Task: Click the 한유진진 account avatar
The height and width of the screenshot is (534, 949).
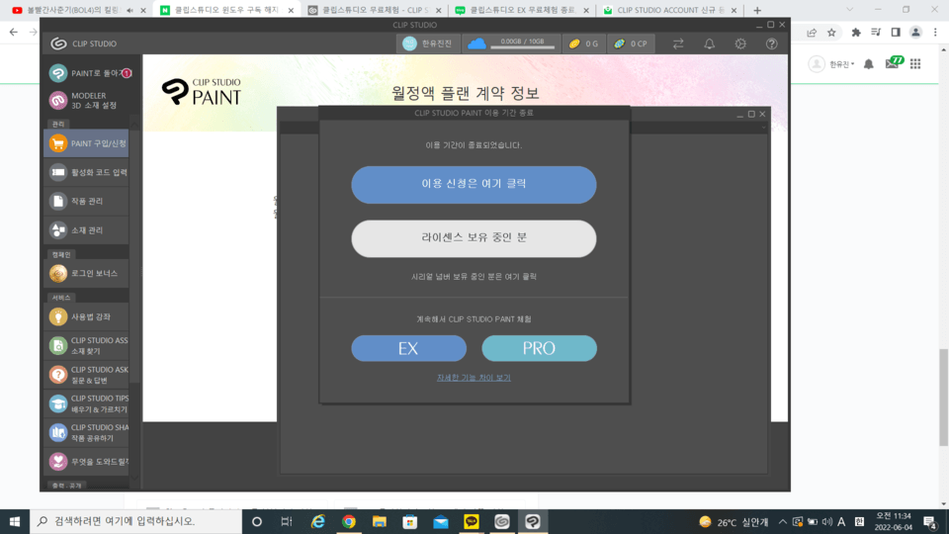Action: point(409,44)
